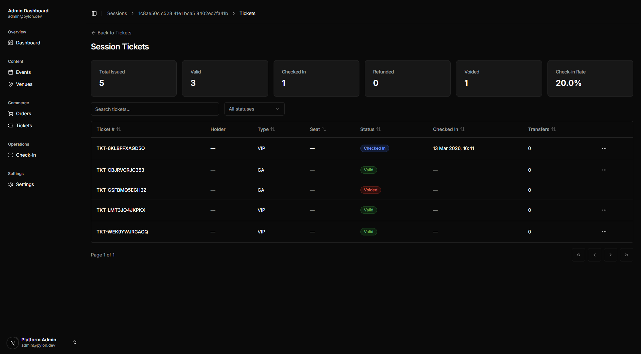
Task: Click Valid badge for TKT-CBJRVCRJC353
Action: pyautogui.click(x=368, y=170)
